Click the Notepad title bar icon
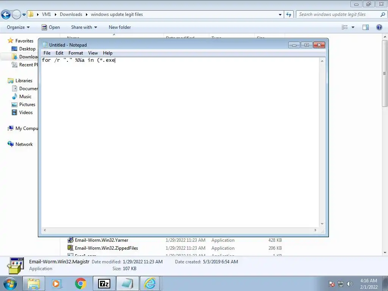 coord(45,45)
